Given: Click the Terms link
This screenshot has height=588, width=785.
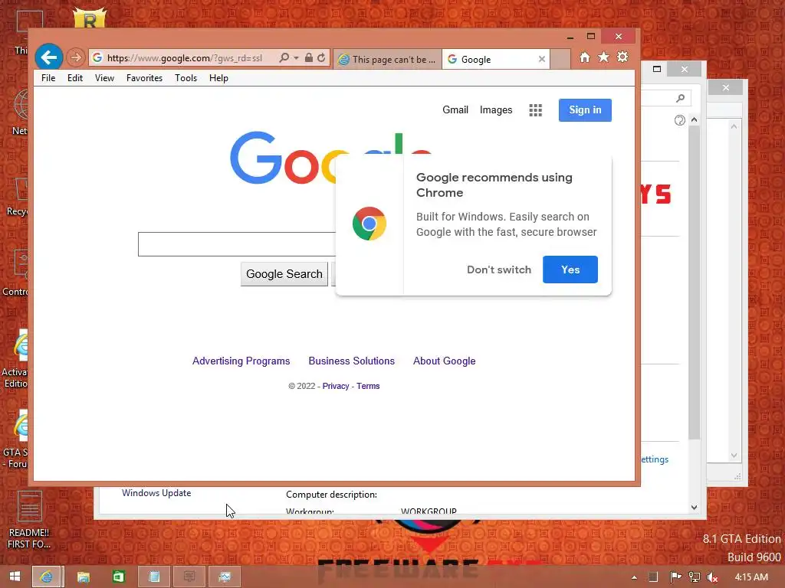Looking at the screenshot, I should (368, 386).
